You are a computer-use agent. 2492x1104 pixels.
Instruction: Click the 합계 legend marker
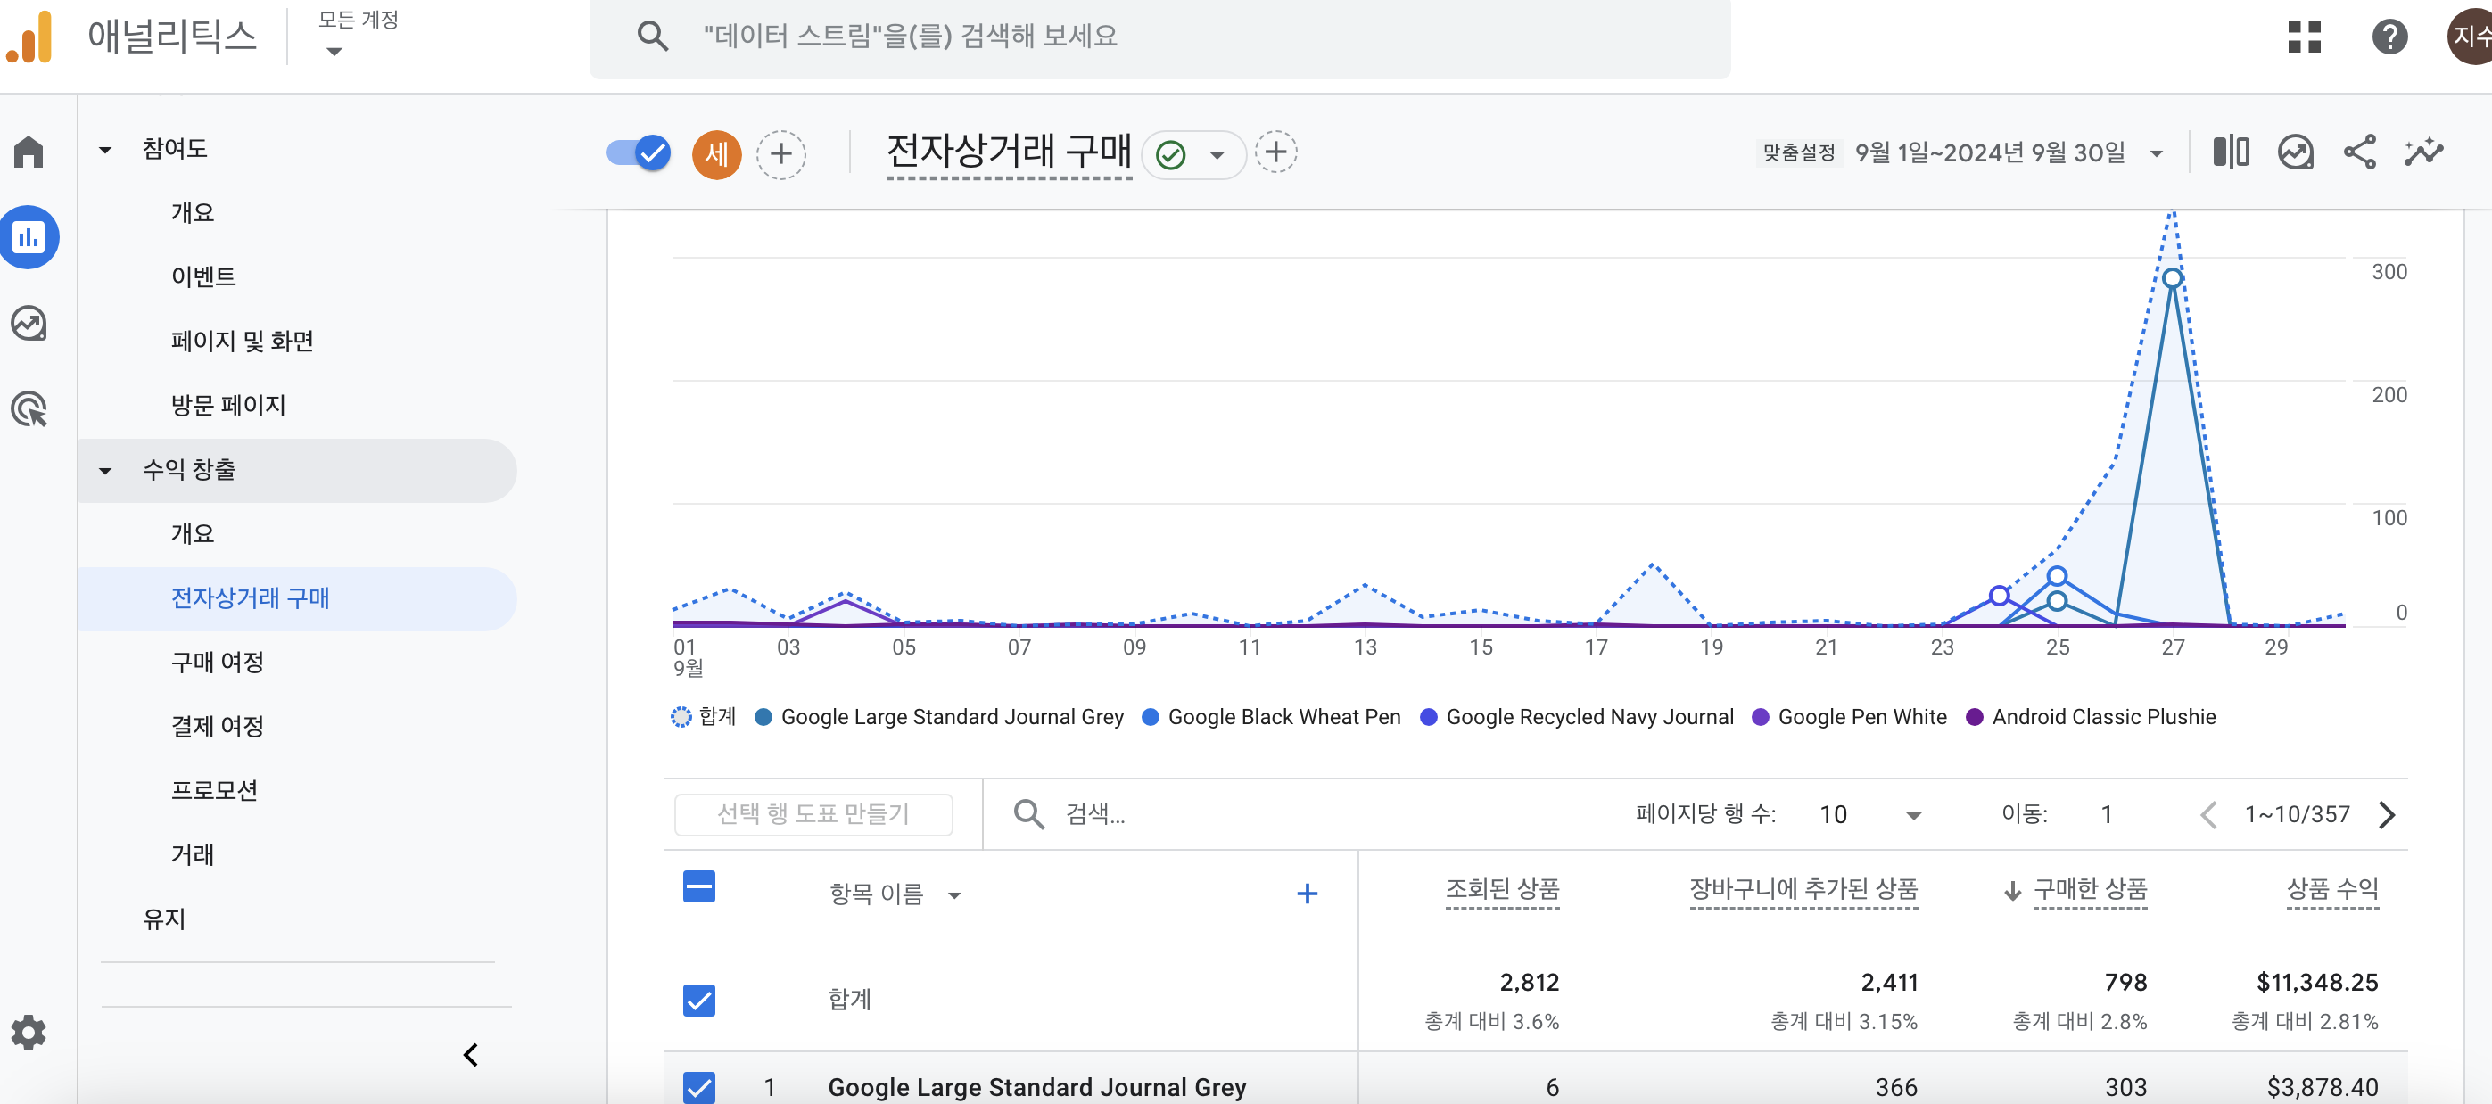coord(681,717)
